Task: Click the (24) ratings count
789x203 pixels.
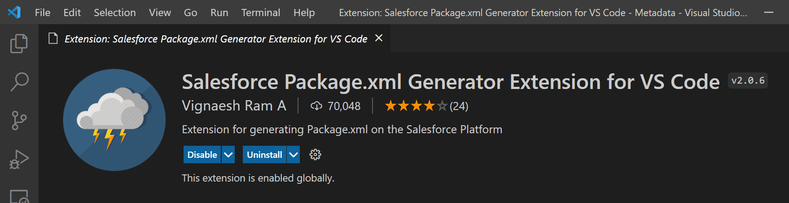Action: click(x=459, y=106)
